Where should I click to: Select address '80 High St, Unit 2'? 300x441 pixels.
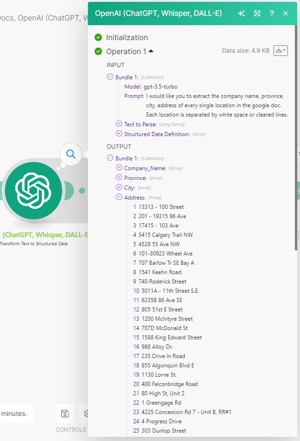tap(163, 393)
